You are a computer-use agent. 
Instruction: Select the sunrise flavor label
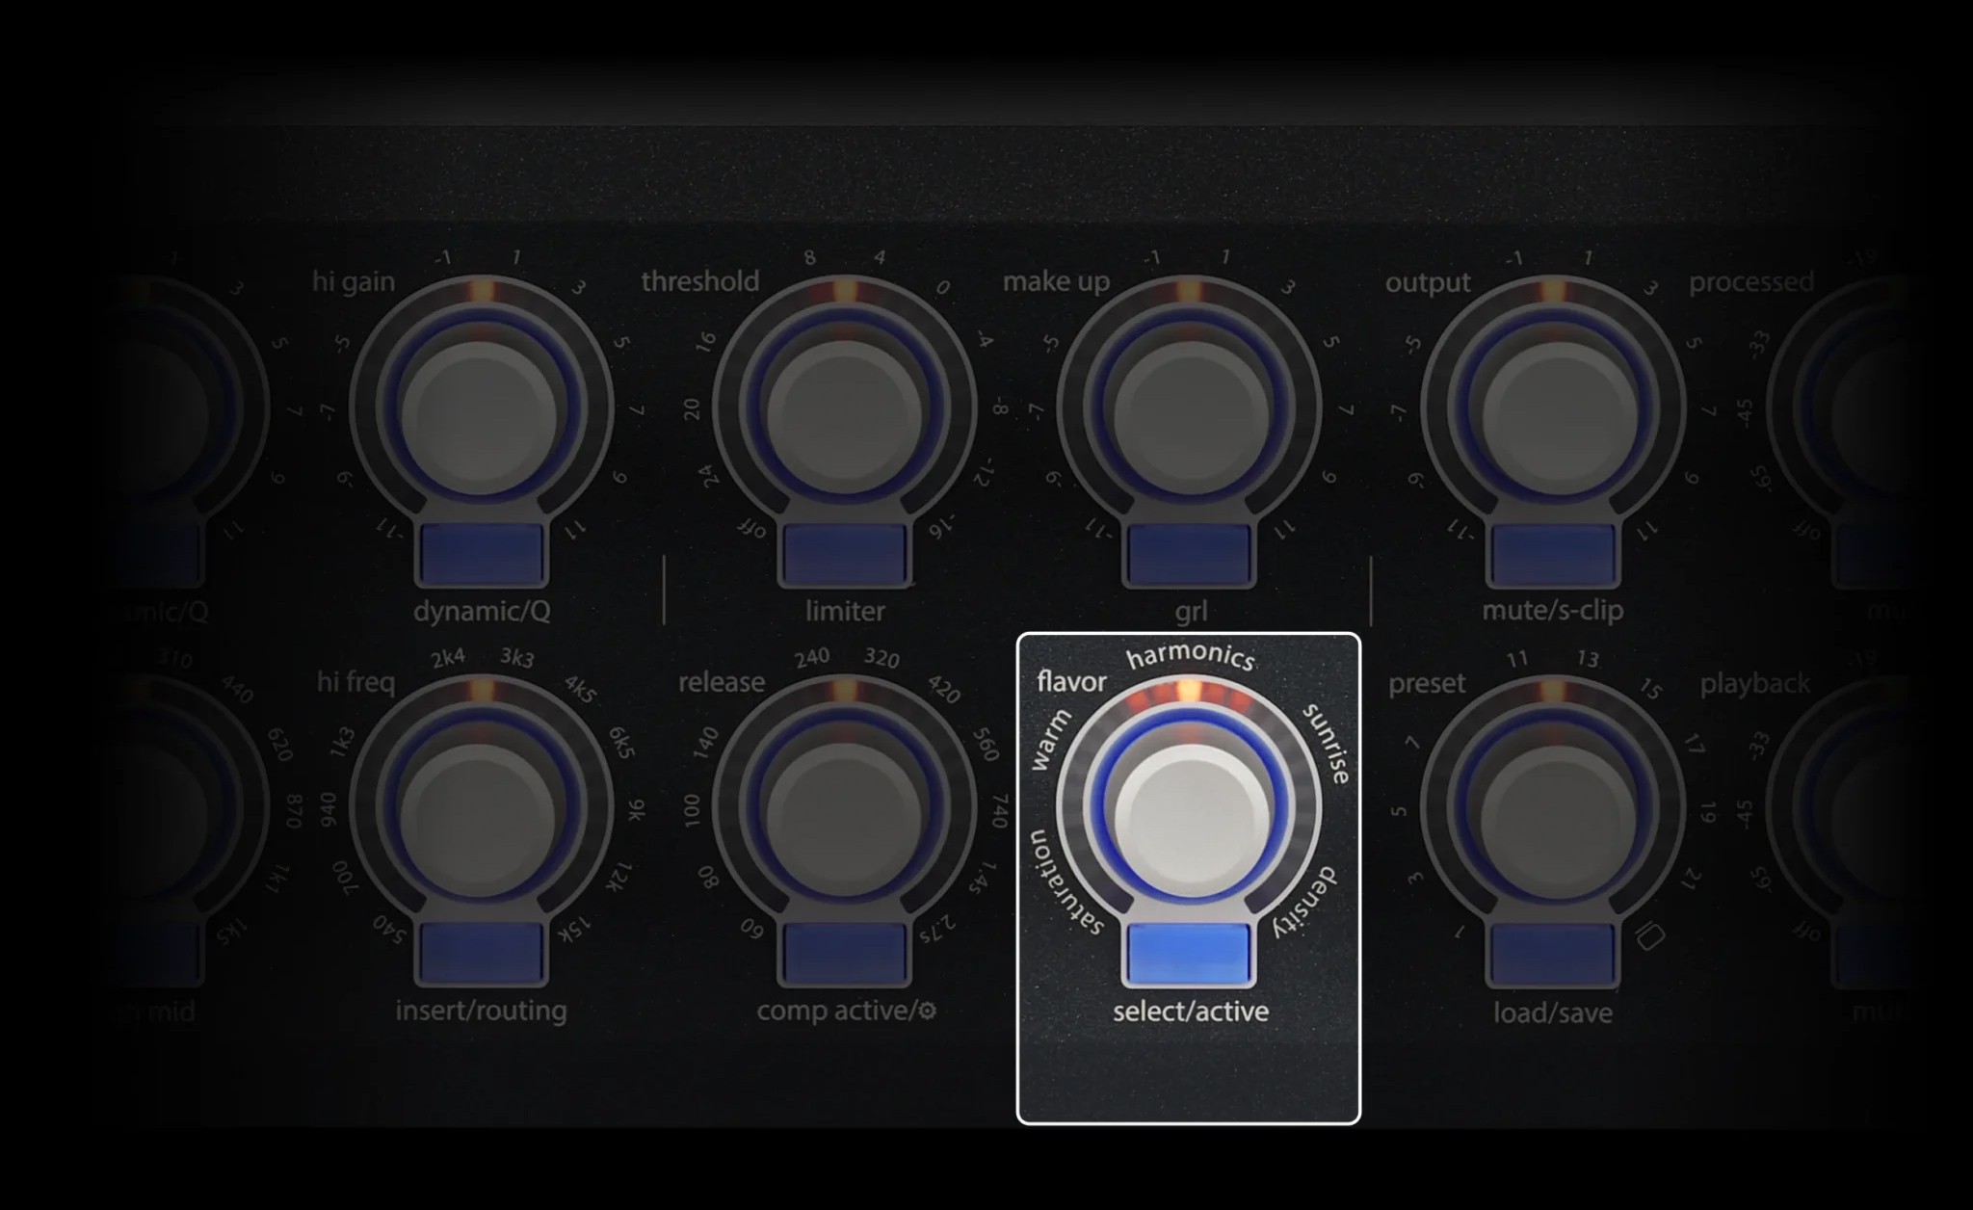tap(1328, 743)
